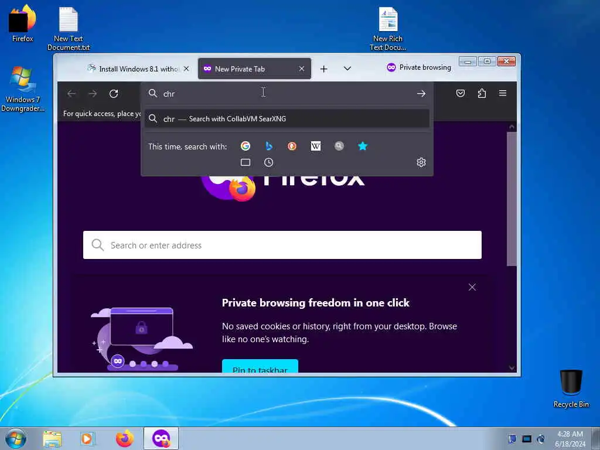
Task: Search bookmarks with the star icon
Action: 363,146
